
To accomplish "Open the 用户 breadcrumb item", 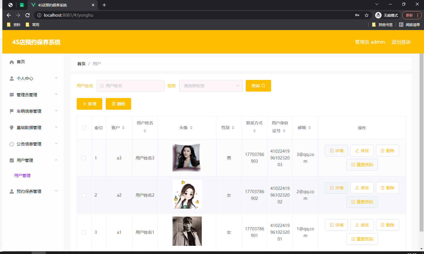I will click(97, 63).
